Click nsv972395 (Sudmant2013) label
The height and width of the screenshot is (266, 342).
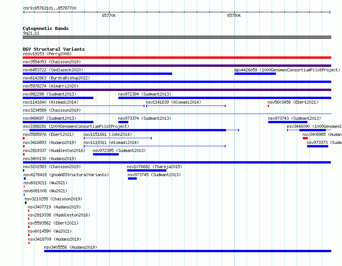tap(119, 150)
